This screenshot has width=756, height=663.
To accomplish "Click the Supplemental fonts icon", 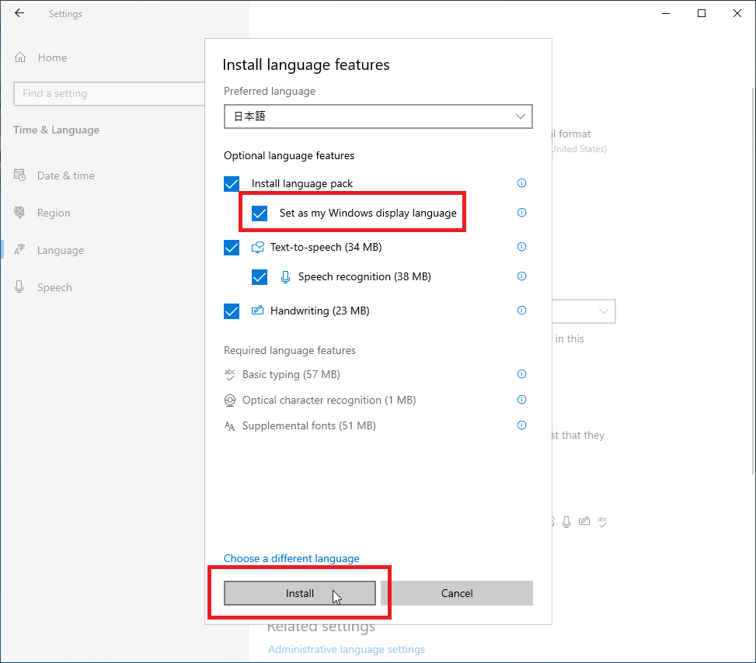I will (x=230, y=426).
